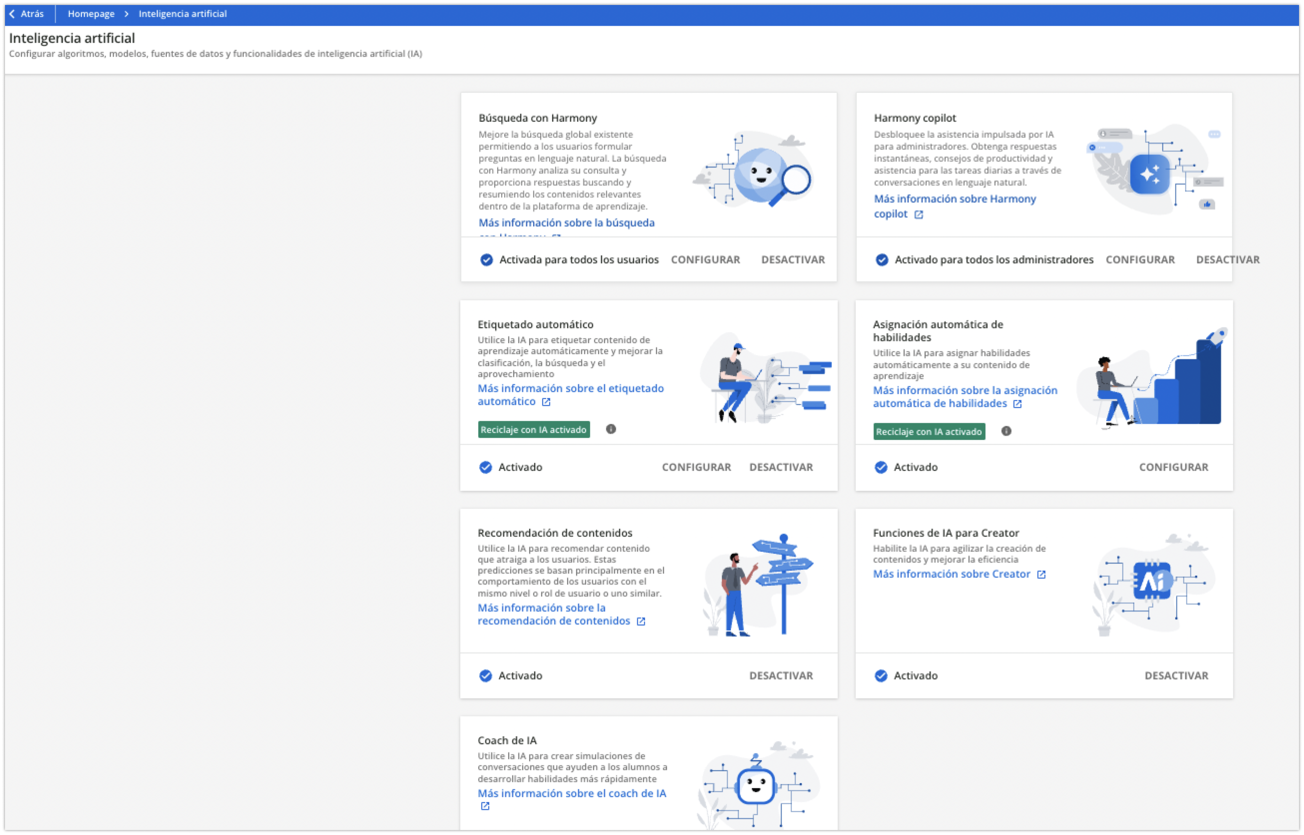Click Reciclaje con IA activado badge in Etiquetado

tap(533, 429)
